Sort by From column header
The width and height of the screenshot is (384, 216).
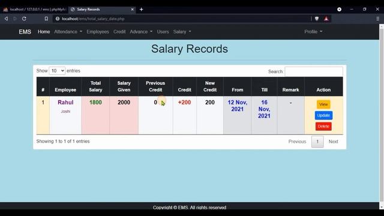[x=238, y=86]
